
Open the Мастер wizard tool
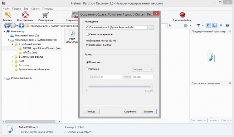pyautogui.click(x=7, y=16)
